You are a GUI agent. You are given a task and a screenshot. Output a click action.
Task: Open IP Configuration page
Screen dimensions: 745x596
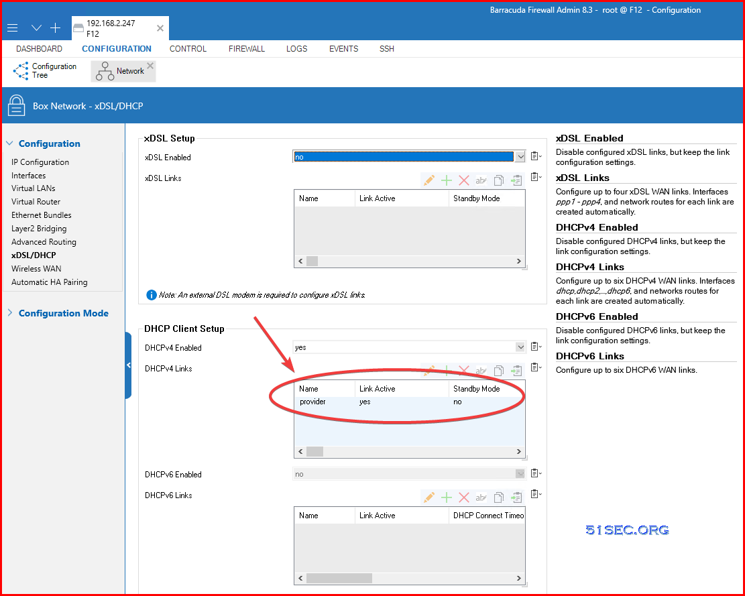pyautogui.click(x=40, y=162)
